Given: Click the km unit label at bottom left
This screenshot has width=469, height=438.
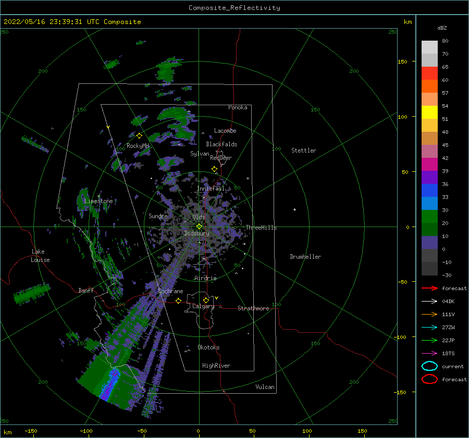Looking at the screenshot, I should pos(7,432).
